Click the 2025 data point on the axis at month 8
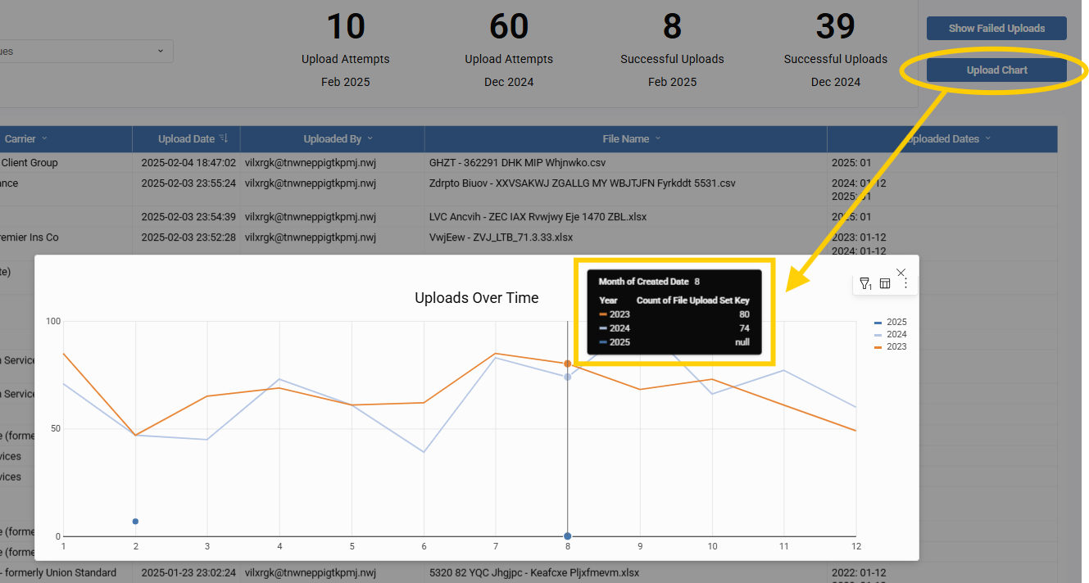 pyautogui.click(x=567, y=536)
